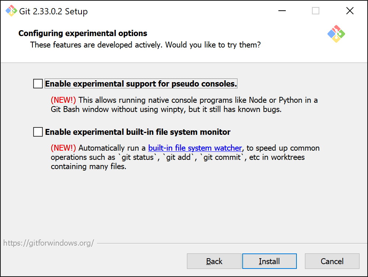
Task: Open the built-in file system watcher link
Action: coord(195,148)
